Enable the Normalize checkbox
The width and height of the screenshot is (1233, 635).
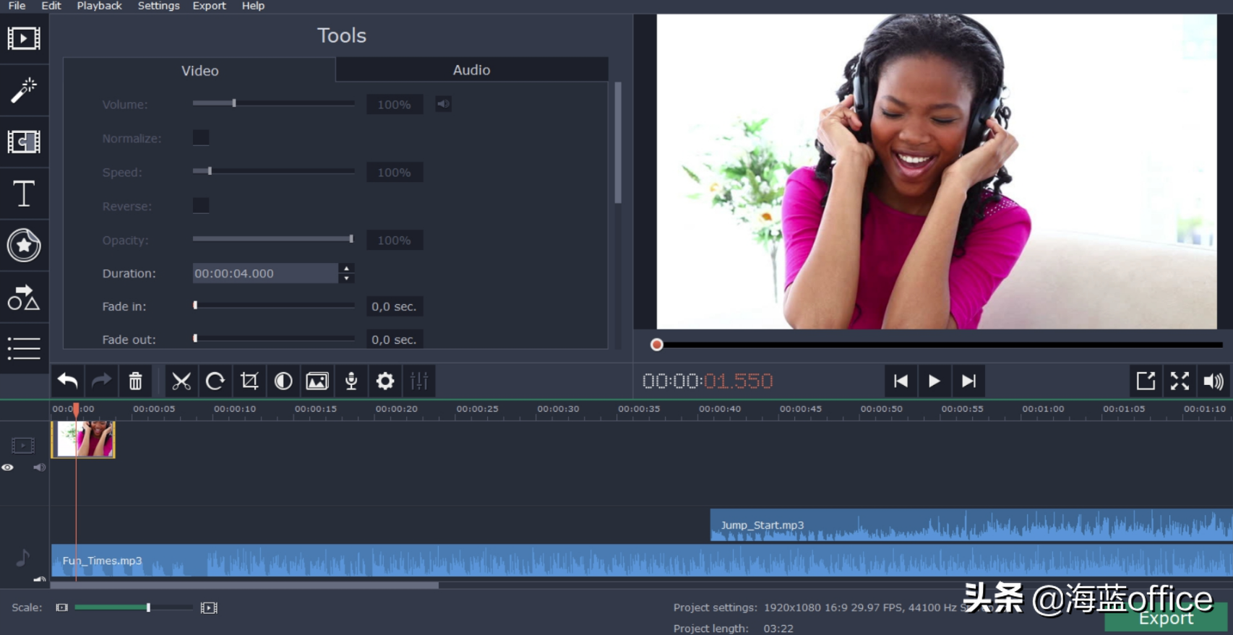pos(201,138)
